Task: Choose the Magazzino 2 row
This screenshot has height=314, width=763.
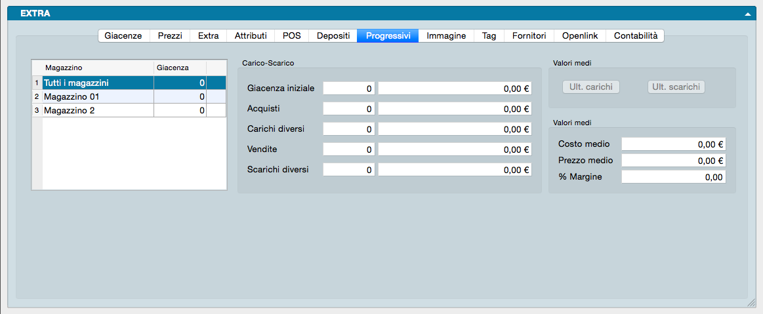Action: [x=98, y=111]
